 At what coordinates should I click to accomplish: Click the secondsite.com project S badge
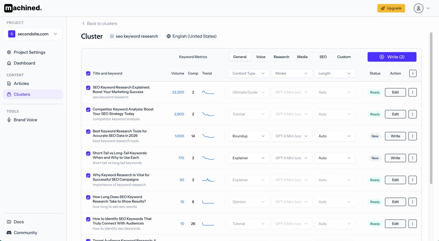point(12,34)
